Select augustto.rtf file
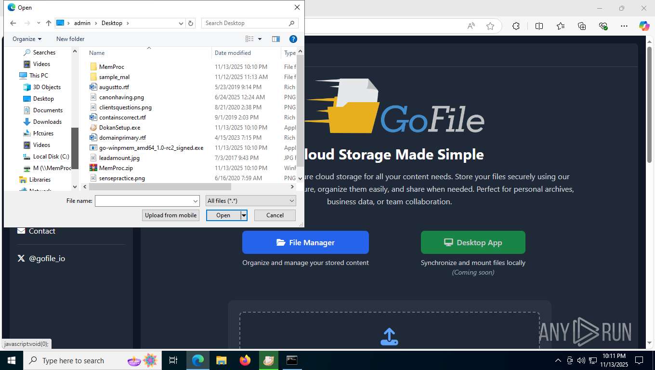The image size is (655, 370). point(114,87)
